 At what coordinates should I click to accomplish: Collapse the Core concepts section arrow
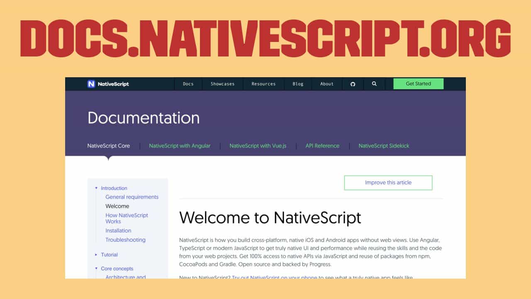(96, 269)
